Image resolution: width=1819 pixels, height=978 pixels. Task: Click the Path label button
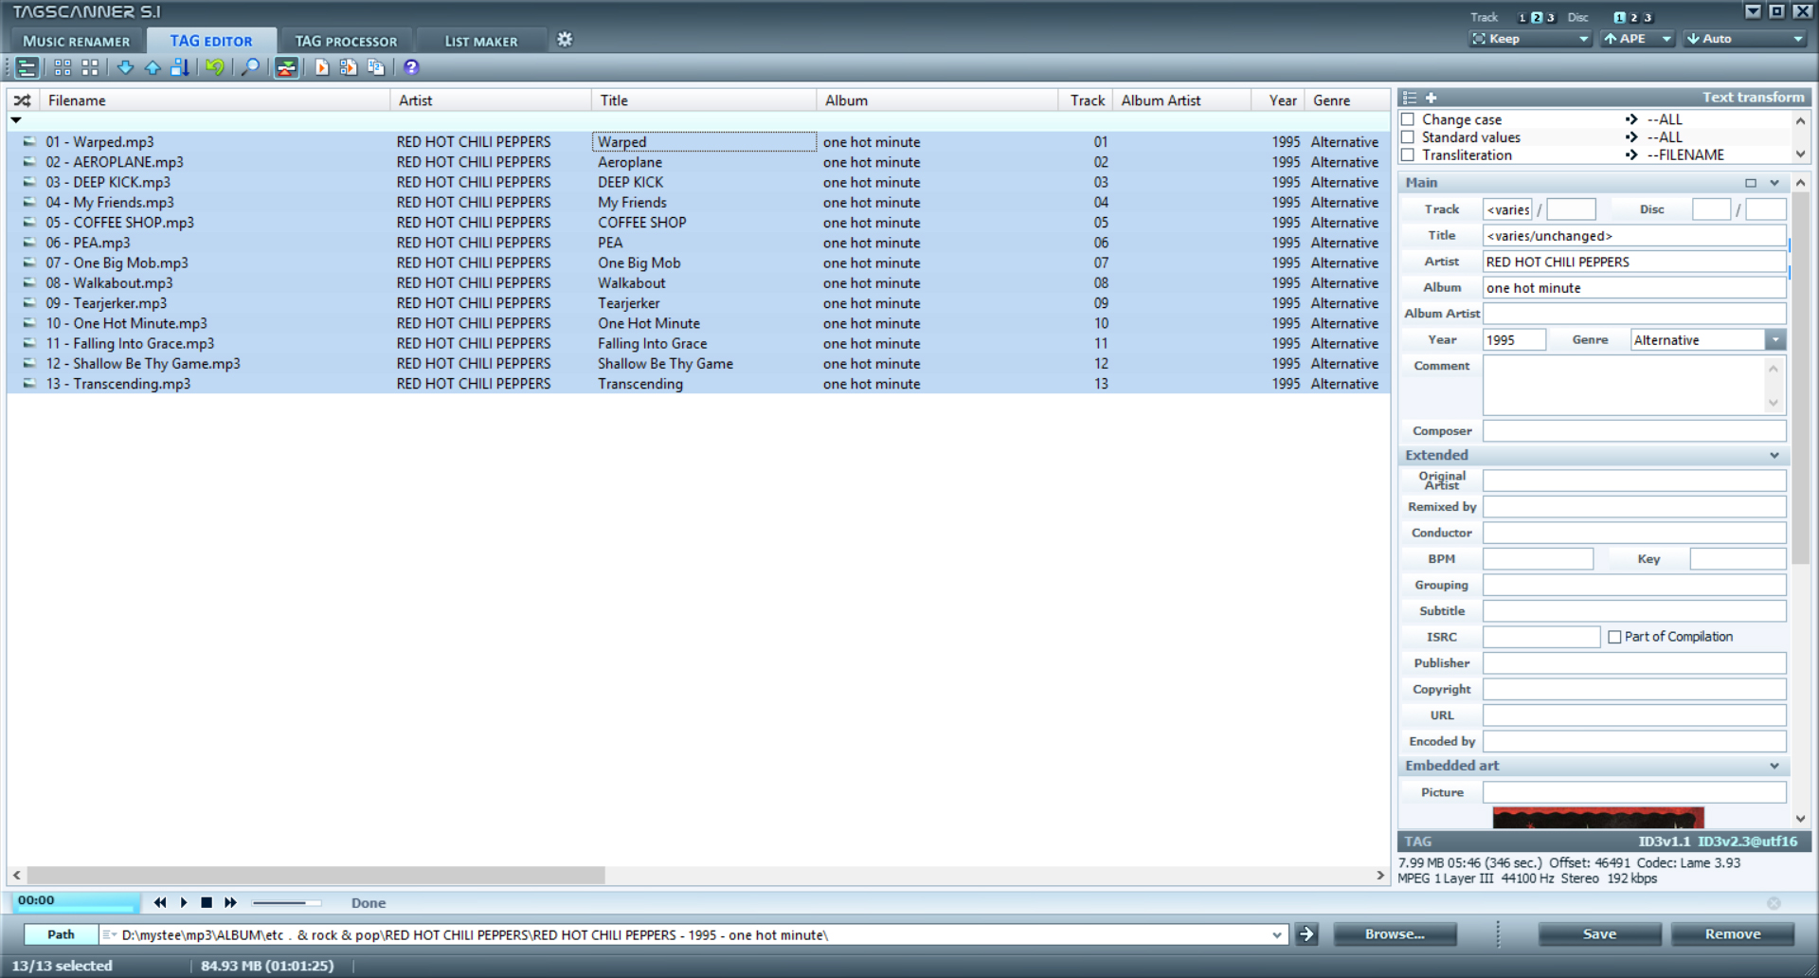pos(61,934)
